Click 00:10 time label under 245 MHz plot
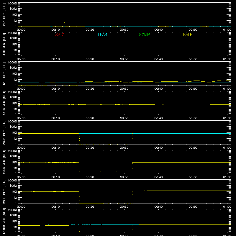 [55, 30]
